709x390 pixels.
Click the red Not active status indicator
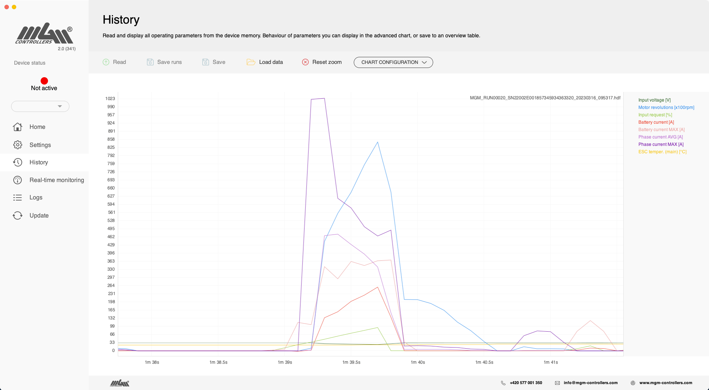(x=44, y=81)
